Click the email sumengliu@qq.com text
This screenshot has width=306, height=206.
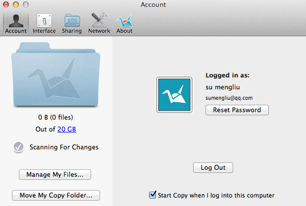pyautogui.click(x=229, y=98)
